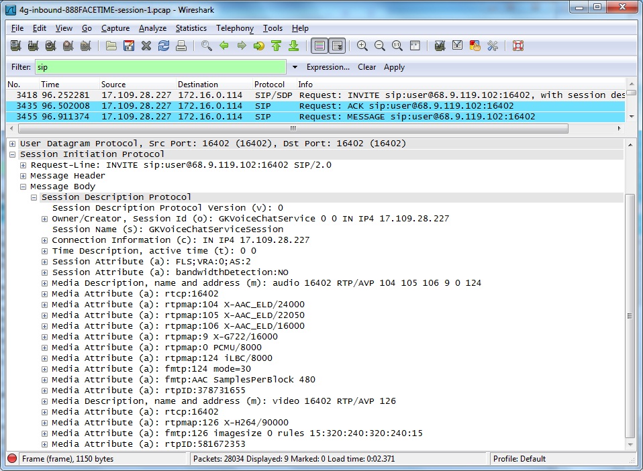Viewport: 643px width, 471px height.
Task: Select packet 3435 ACK row
Action: pos(315,106)
